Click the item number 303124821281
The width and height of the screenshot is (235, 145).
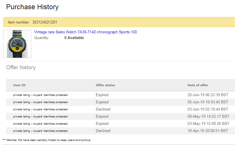[45, 22]
